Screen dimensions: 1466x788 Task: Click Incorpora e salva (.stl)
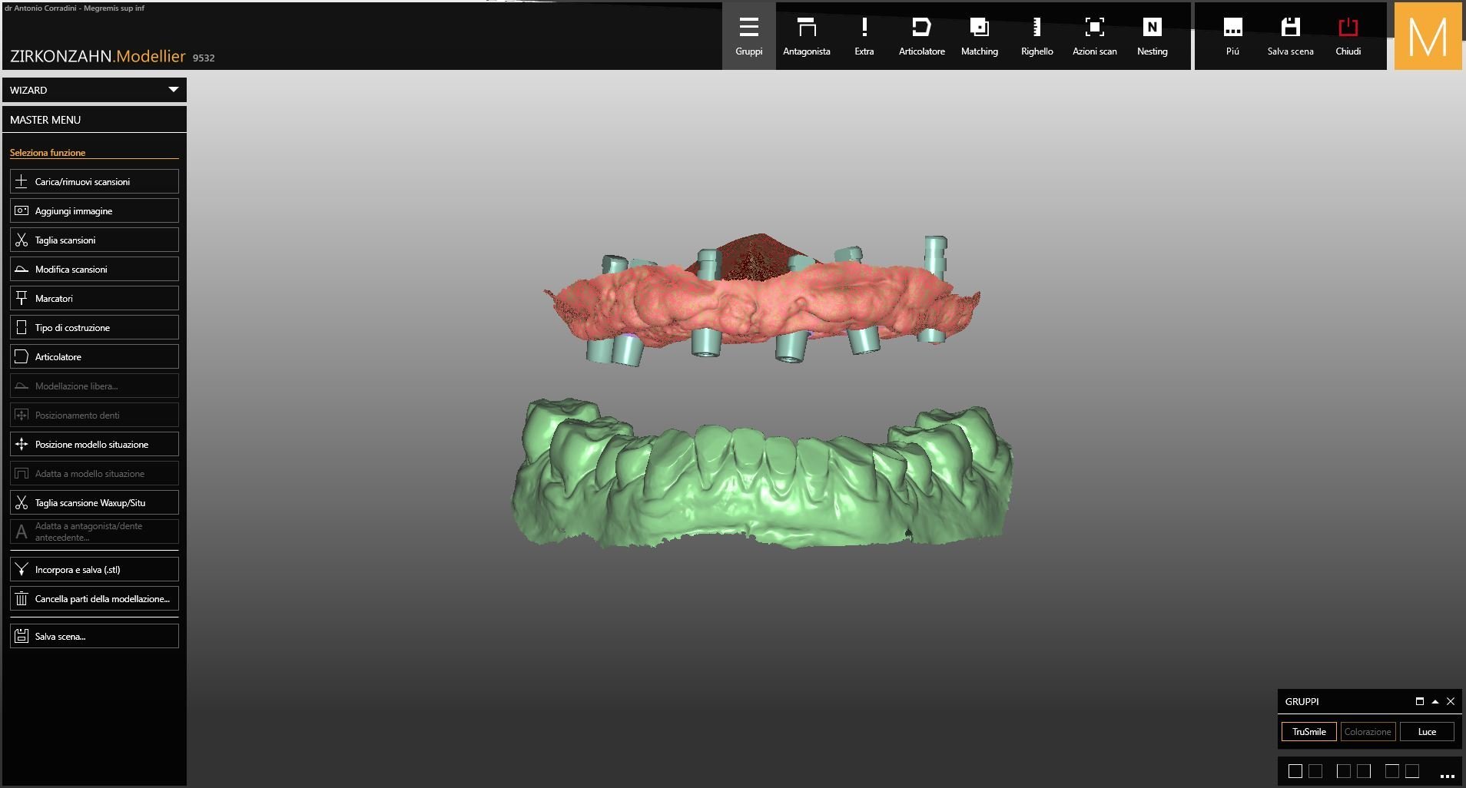pos(94,569)
